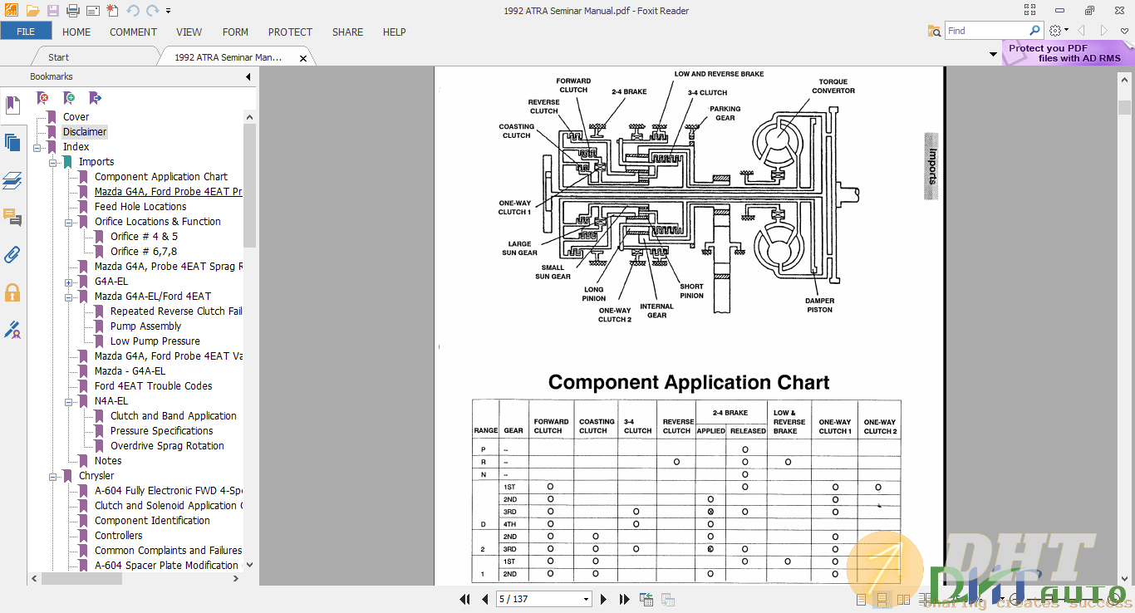Redo the last action
This screenshot has width=1135, height=613.
pyautogui.click(x=152, y=11)
